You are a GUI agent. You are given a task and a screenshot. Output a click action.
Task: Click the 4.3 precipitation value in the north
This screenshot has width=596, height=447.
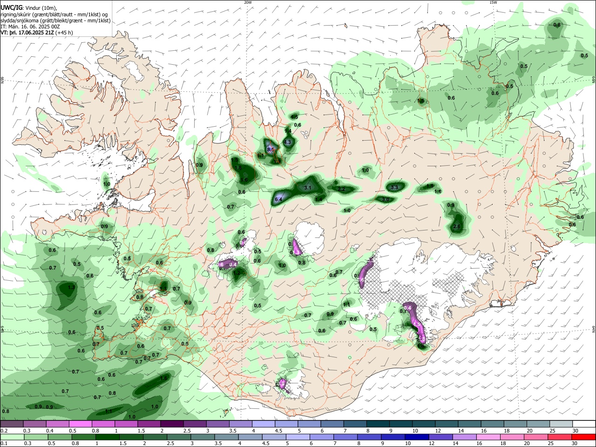tap(287, 142)
